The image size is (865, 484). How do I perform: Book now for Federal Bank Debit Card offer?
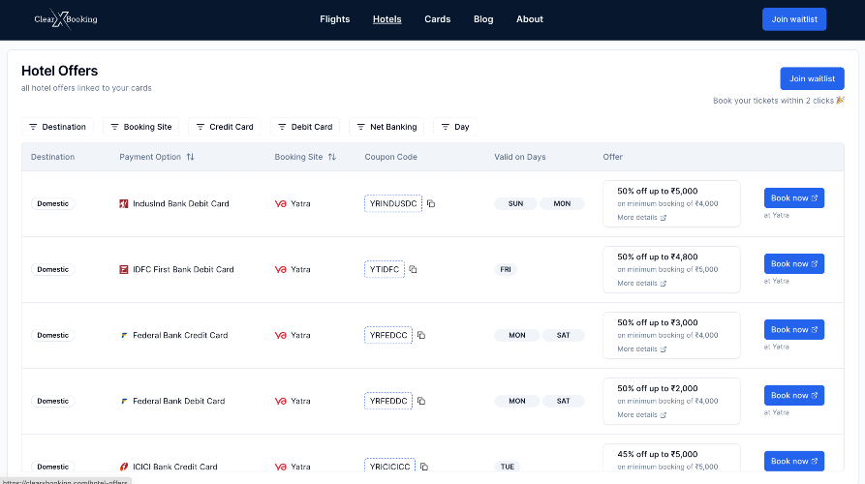coord(794,395)
